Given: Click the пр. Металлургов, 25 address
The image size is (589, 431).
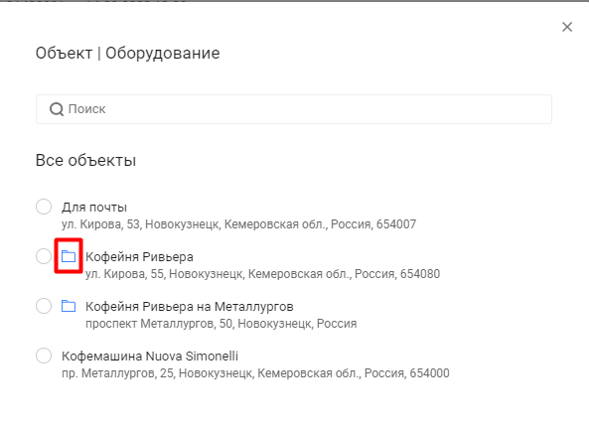Looking at the screenshot, I should (255, 372).
